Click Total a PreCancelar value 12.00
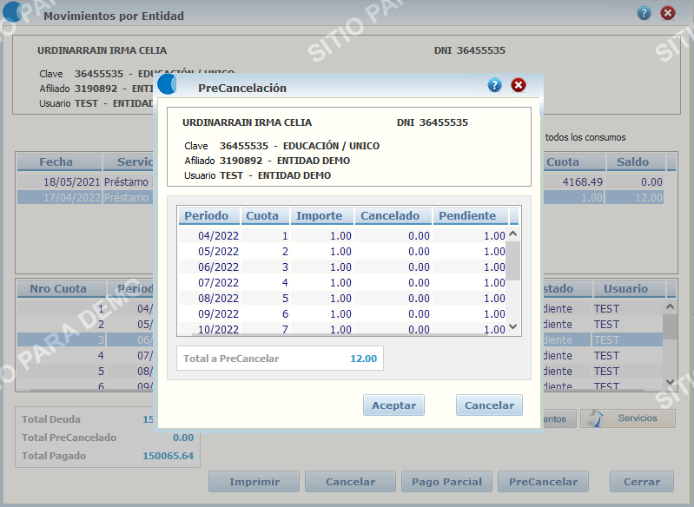694x507 pixels. pyautogui.click(x=363, y=359)
